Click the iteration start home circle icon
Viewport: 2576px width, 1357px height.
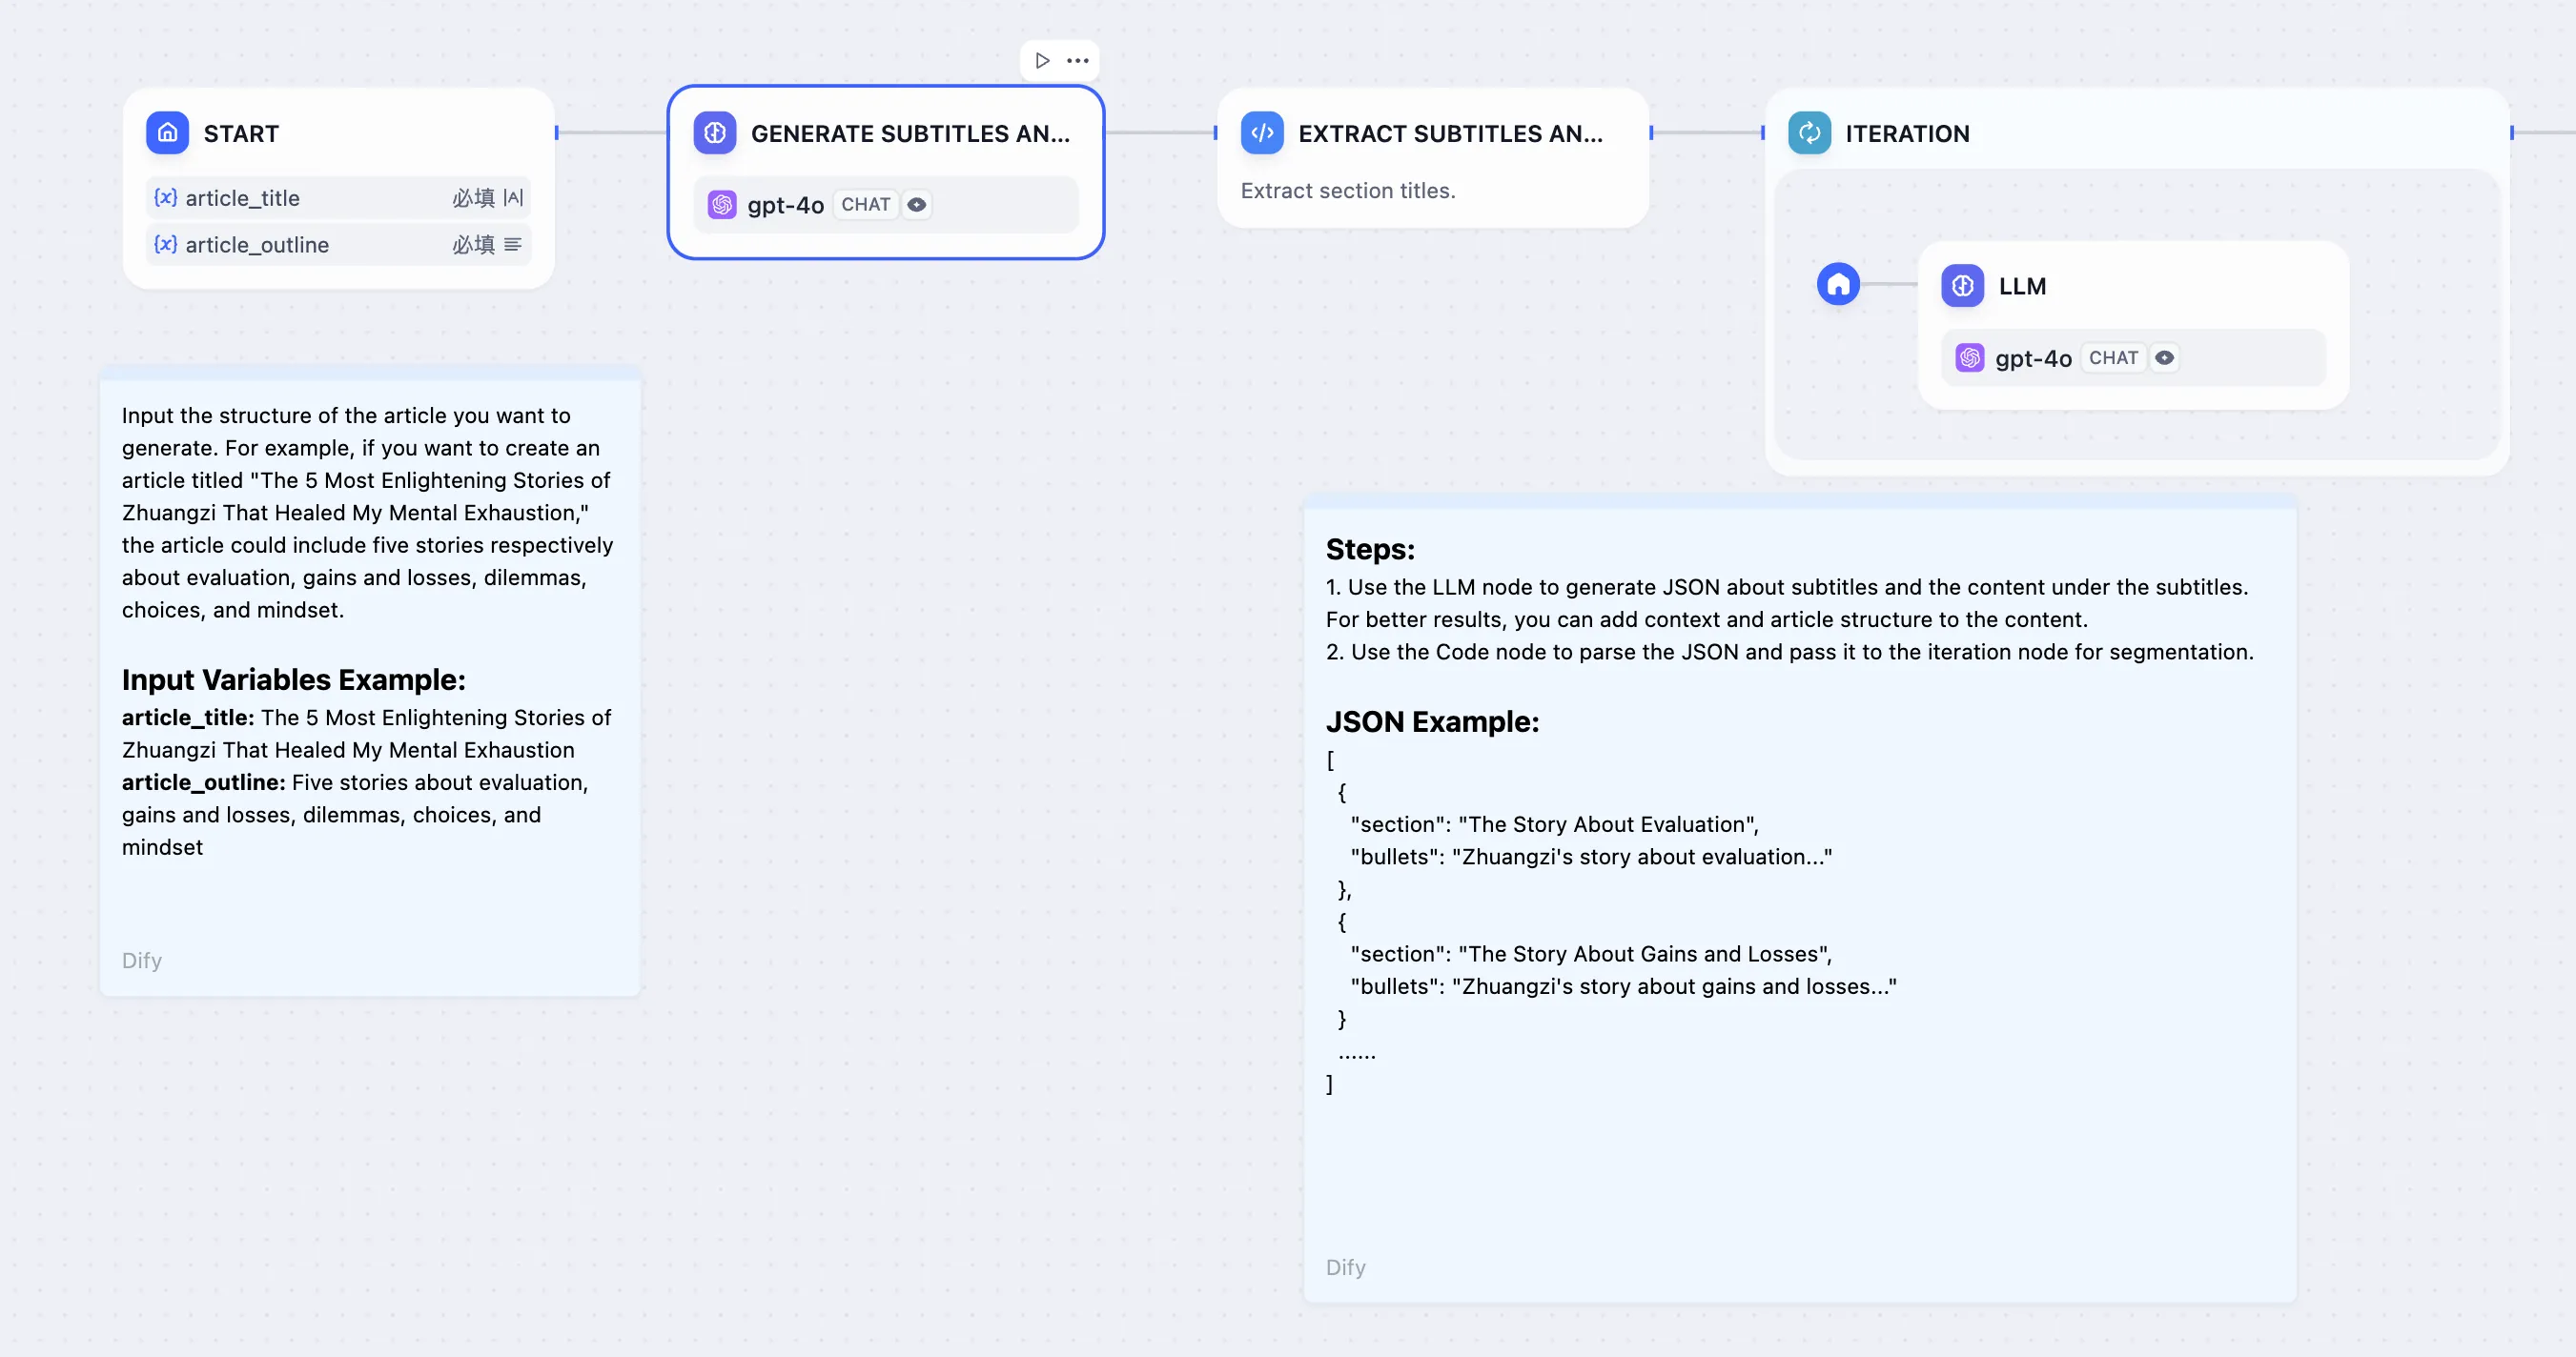[x=1838, y=285]
